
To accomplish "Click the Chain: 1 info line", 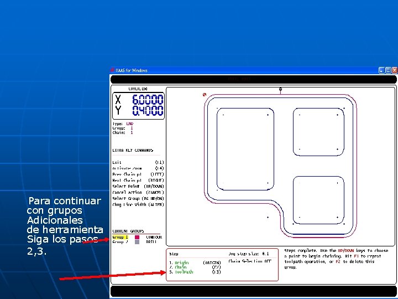I will point(123,132).
